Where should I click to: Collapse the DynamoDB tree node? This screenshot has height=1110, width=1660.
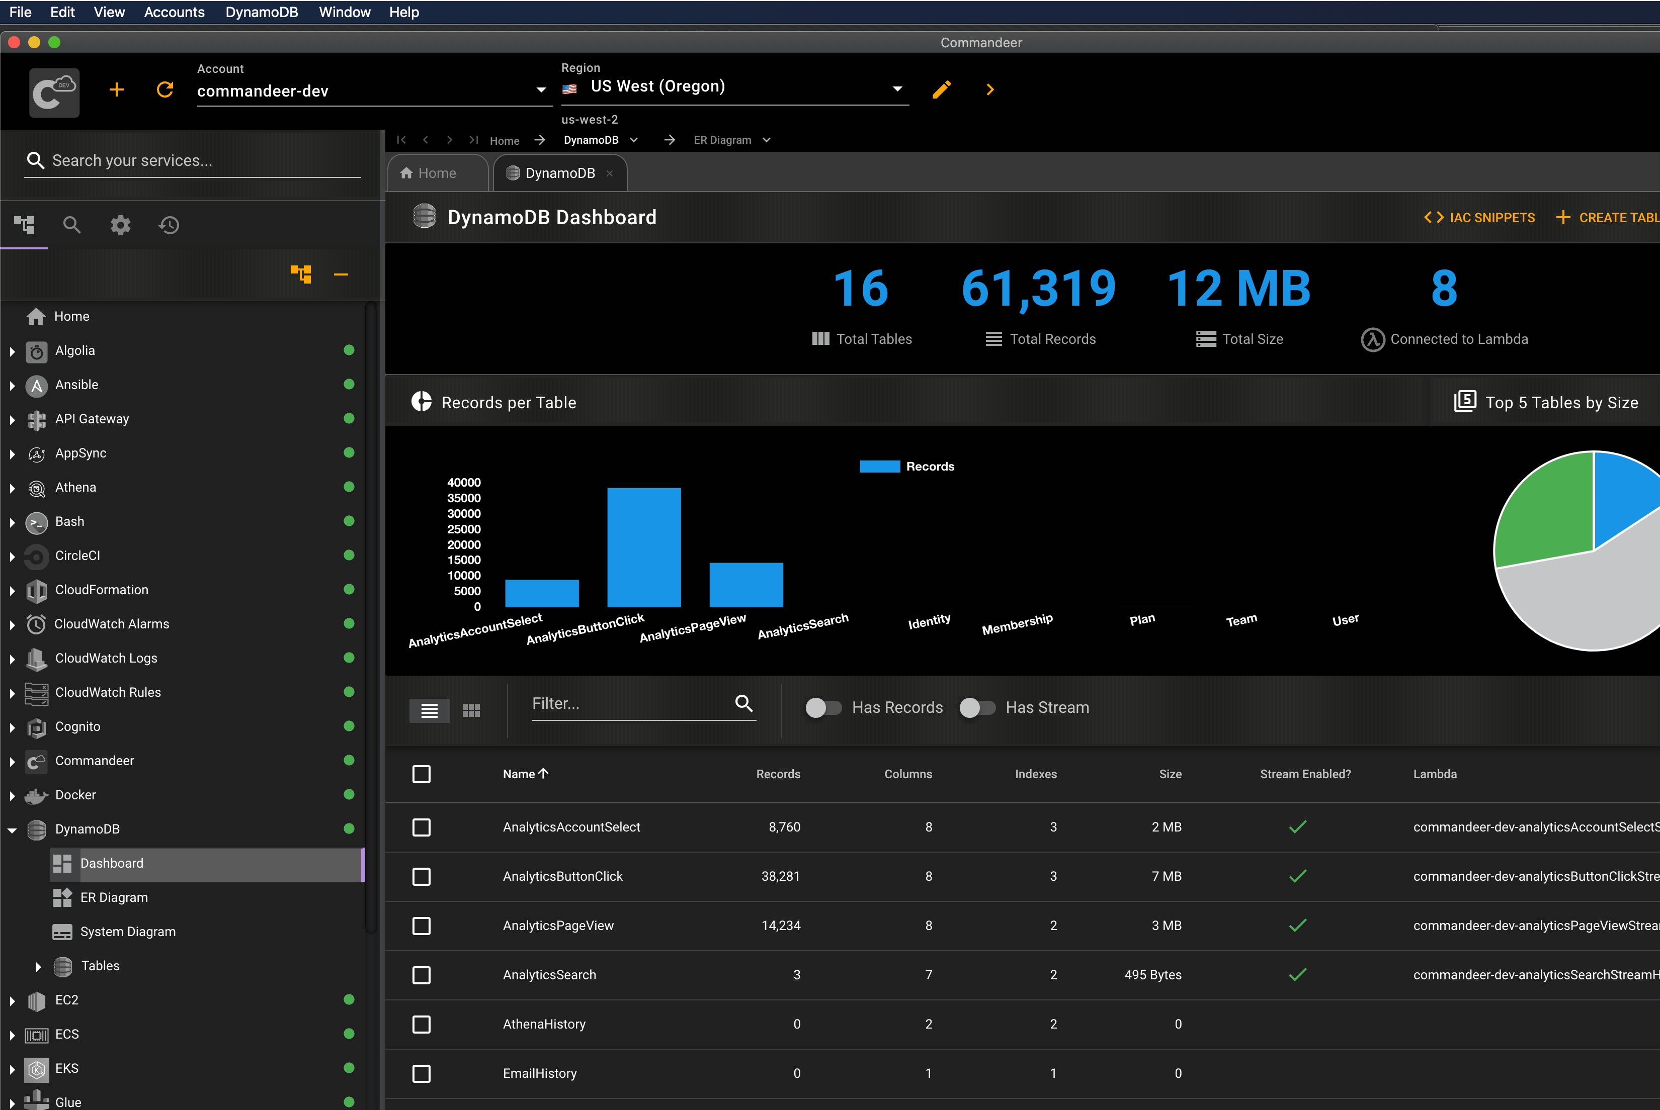(x=12, y=830)
